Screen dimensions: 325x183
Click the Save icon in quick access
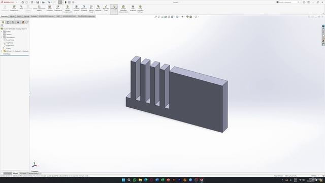(38, 2)
